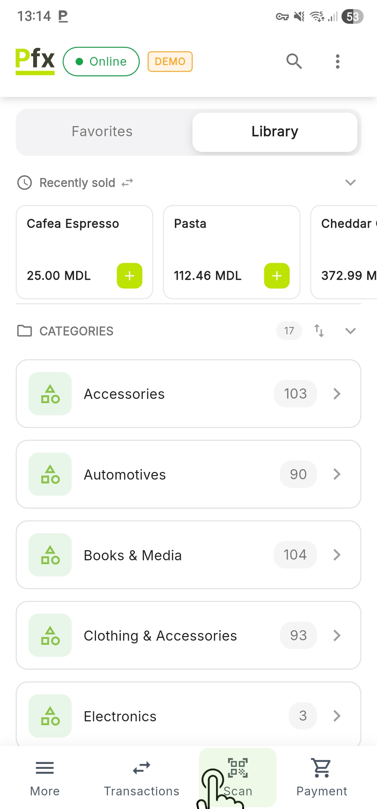
Task: Open the search icon in header
Action: [x=294, y=61]
